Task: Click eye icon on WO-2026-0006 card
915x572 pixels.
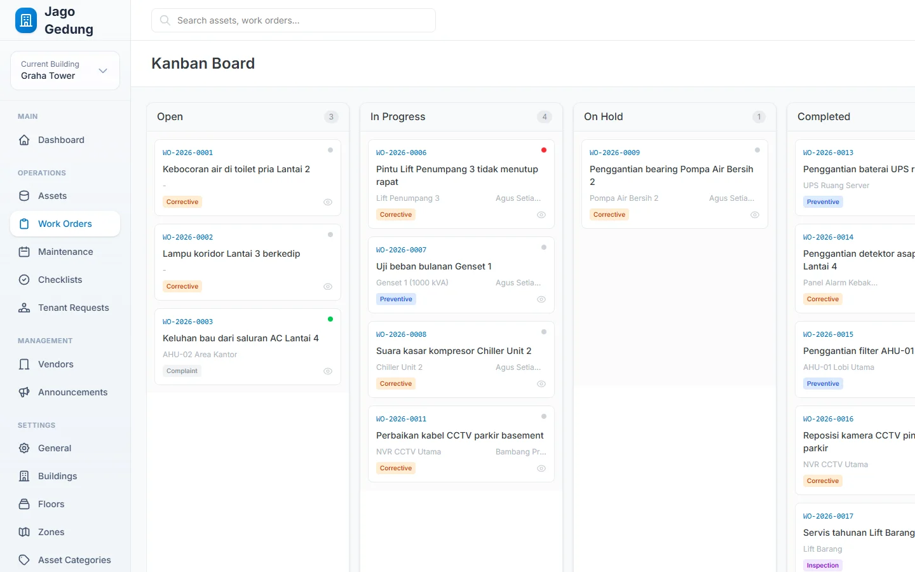Action: (x=541, y=215)
